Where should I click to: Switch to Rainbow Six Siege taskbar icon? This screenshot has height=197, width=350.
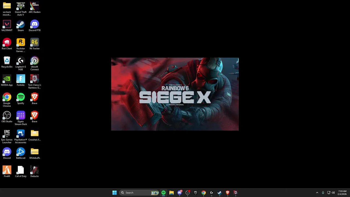click(235, 193)
